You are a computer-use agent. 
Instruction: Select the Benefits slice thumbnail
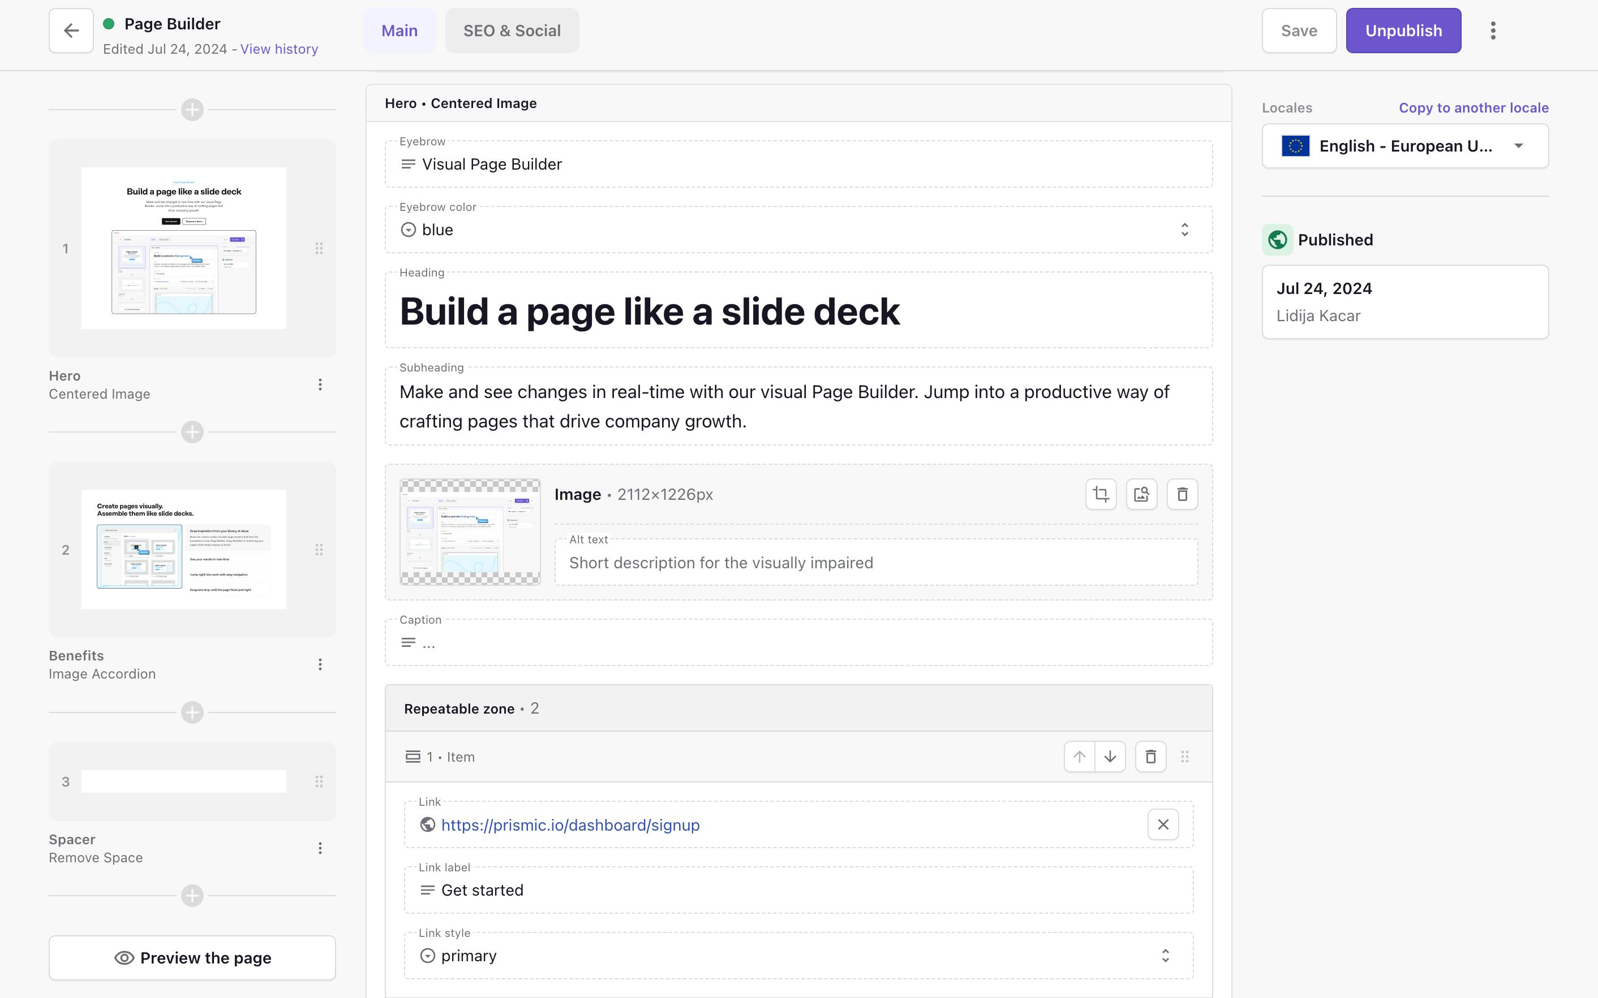(184, 549)
